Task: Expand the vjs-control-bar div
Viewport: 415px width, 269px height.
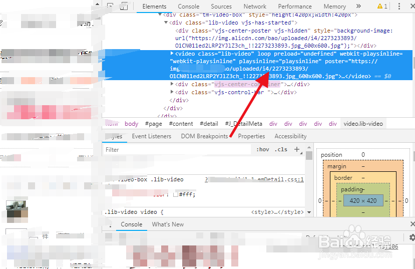Action: click(x=172, y=92)
